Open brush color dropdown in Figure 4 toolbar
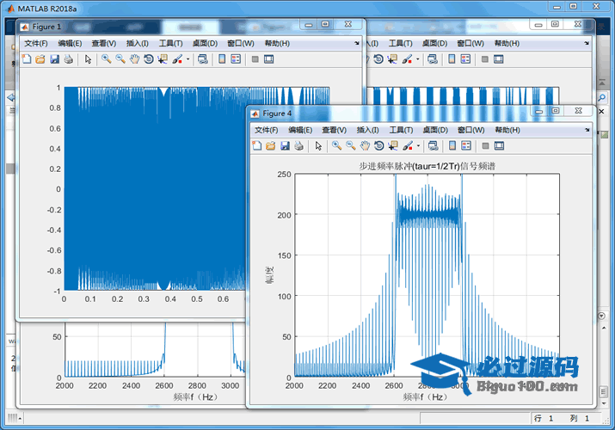The width and height of the screenshot is (615, 430). coord(418,146)
